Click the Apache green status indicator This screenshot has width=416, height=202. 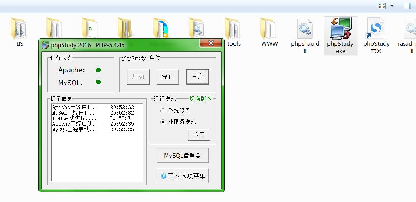click(98, 70)
